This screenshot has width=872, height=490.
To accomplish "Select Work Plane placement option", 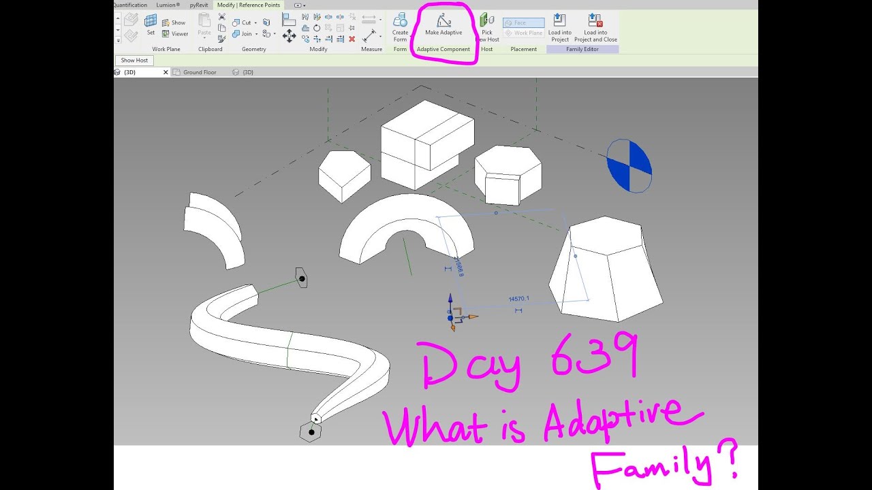I will (x=524, y=33).
